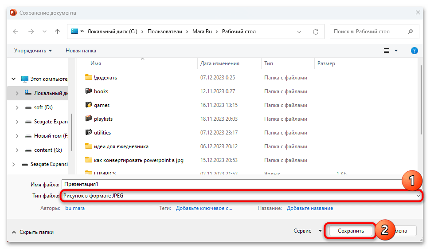Change the view layout icon
The height and width of the screenshot is (249, 430).
coord(387,51)
